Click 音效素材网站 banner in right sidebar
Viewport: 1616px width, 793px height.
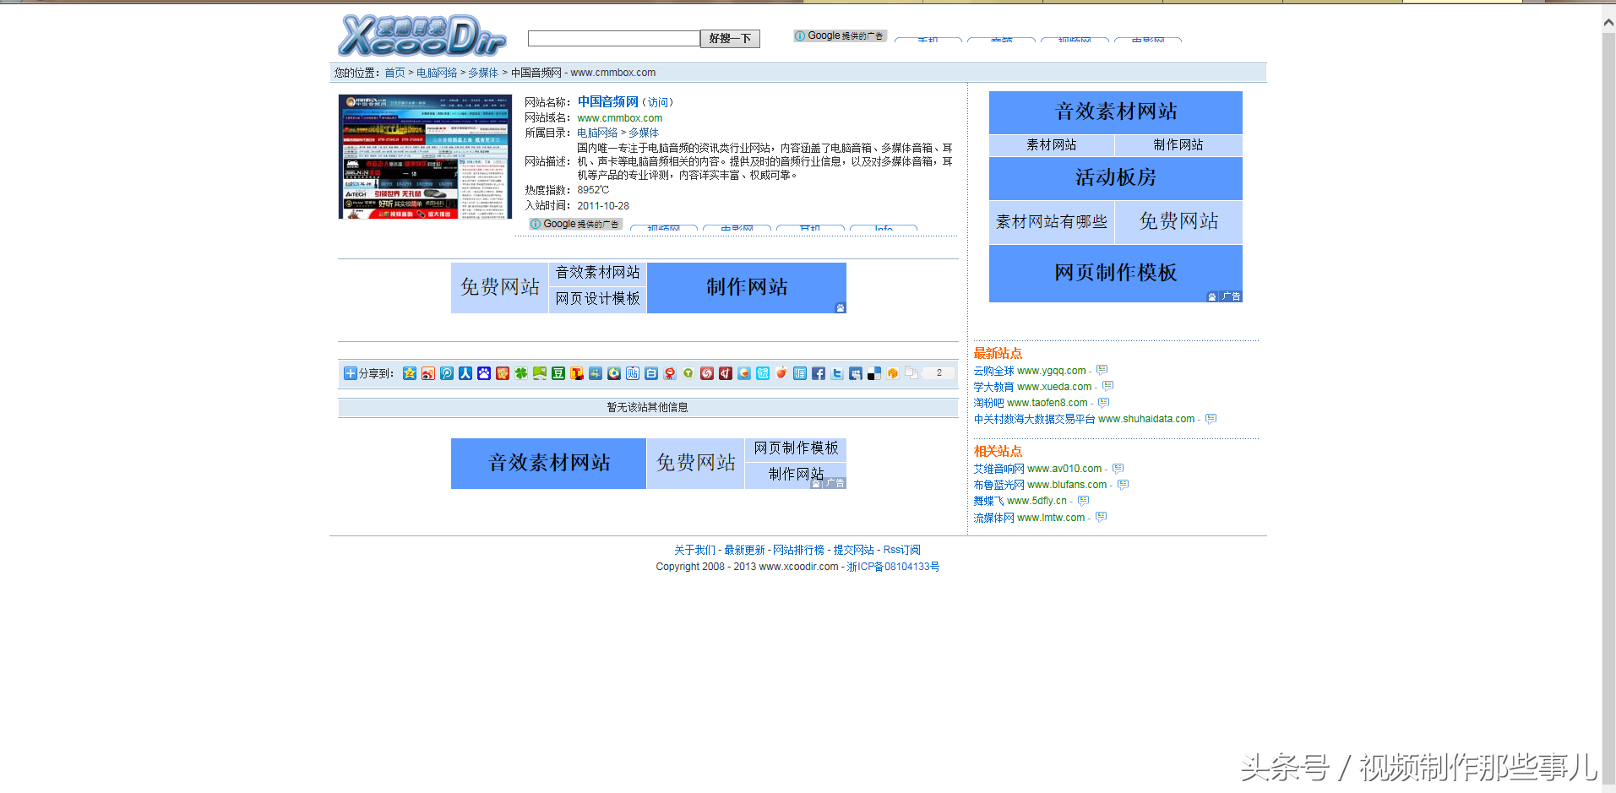tap(1116, 111)
